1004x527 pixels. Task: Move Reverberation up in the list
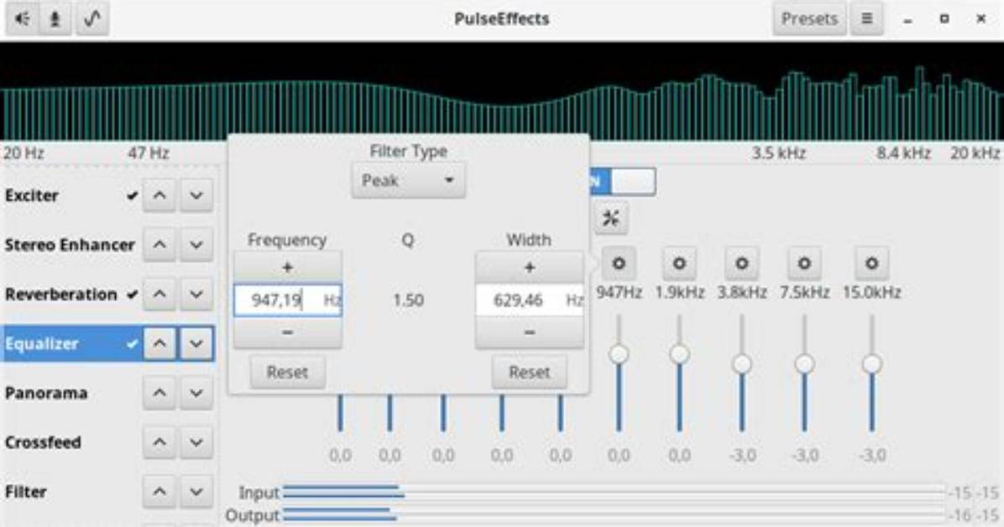click(159, 294)
